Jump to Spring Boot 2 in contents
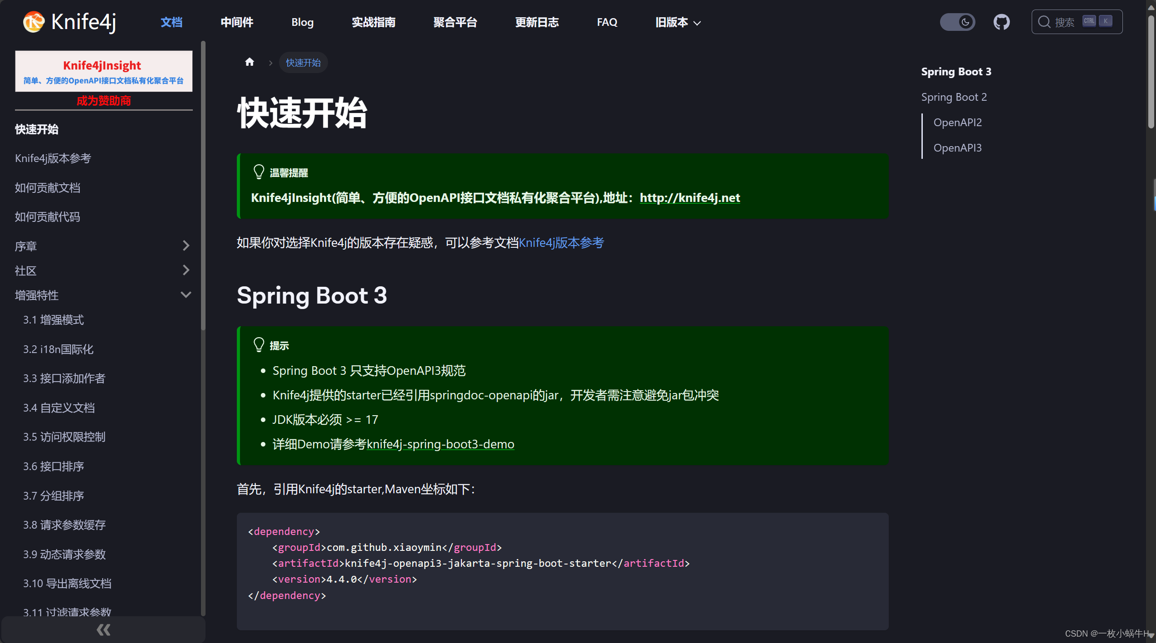1156x643 pixels. click(954, 97)
